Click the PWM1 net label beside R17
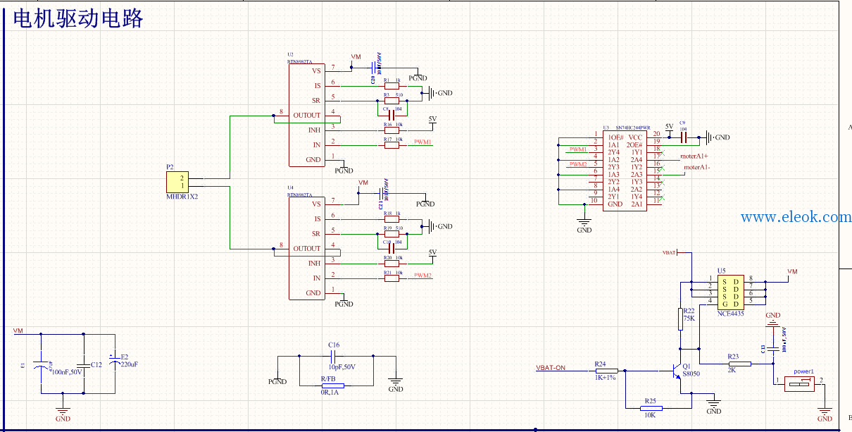Image resolution: width=852 pixels, height=432 pixels. click(423, 142)
